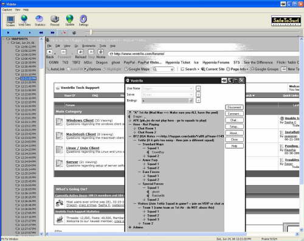Collapse the Sat, Jun 24 folder node

(9, 43)
